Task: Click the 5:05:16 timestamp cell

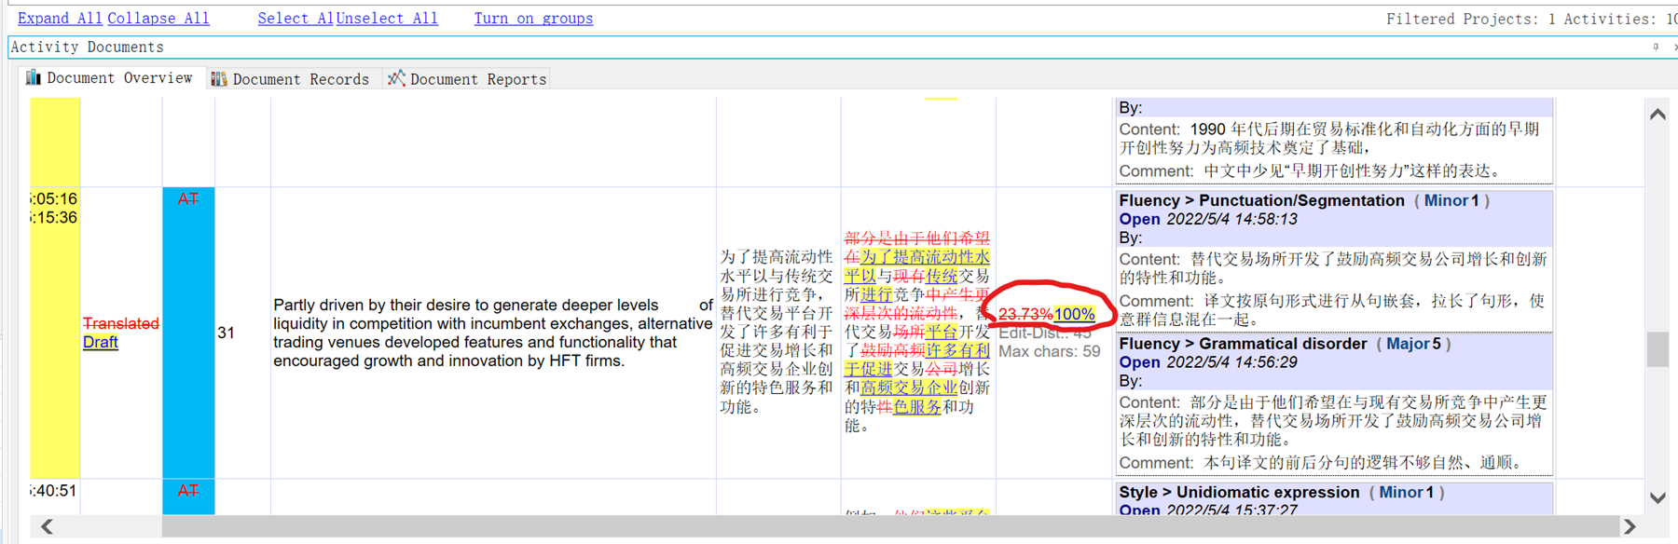Action: pyautogui.click(x=54, y=198)
